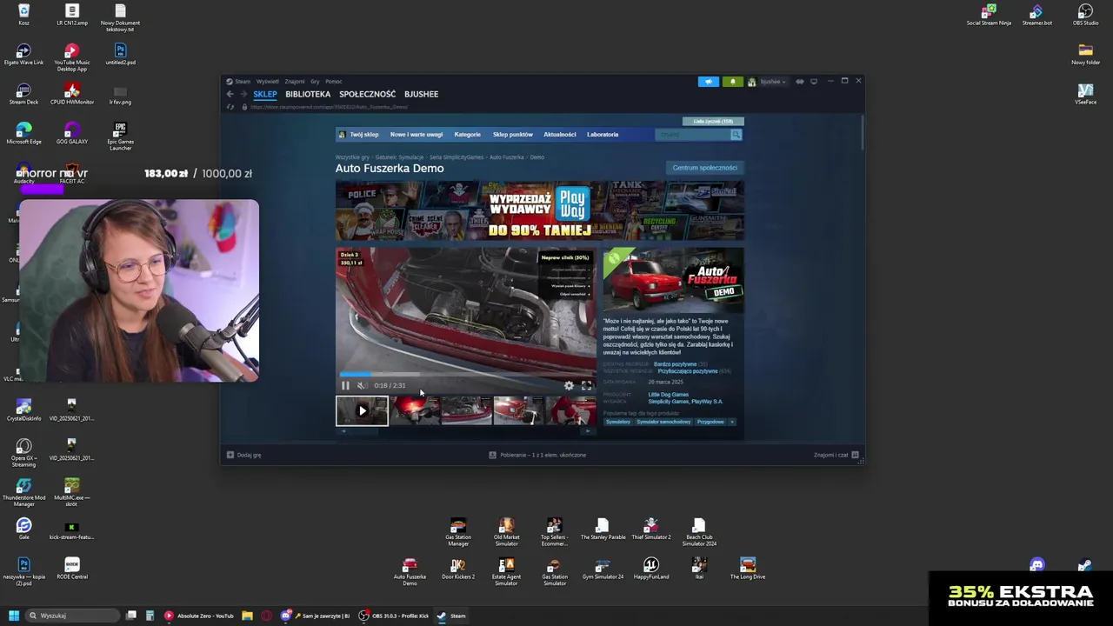Select Auto Fuszerka Demo desktop shortcut
The height and width of the screenshot is (626, 1113).
click(x=410, y=572)
